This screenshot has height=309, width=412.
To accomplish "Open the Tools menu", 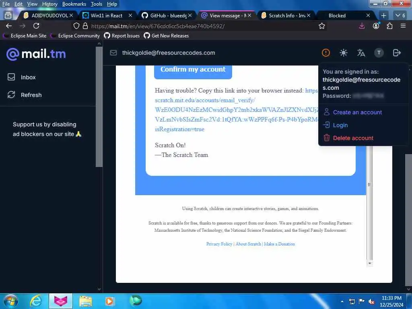I will pyautogui.click(x=96, y=4).
